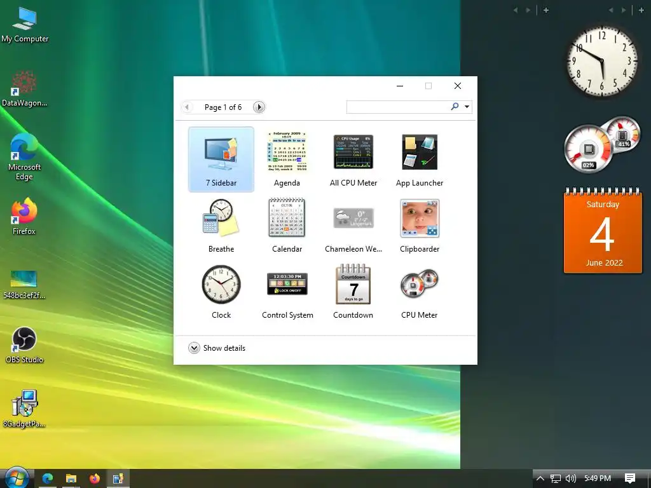Open Firefox from taskbar
Image resolution: width=651 pixels, height=488 pixels.
[x=95, y=478]
